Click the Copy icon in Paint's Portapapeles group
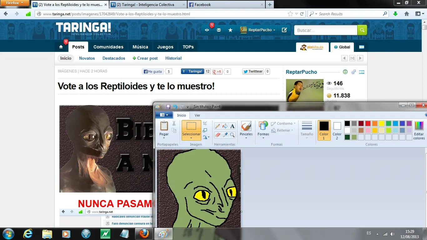This screenshot has width=427, height=240. (x=174, y=130)
